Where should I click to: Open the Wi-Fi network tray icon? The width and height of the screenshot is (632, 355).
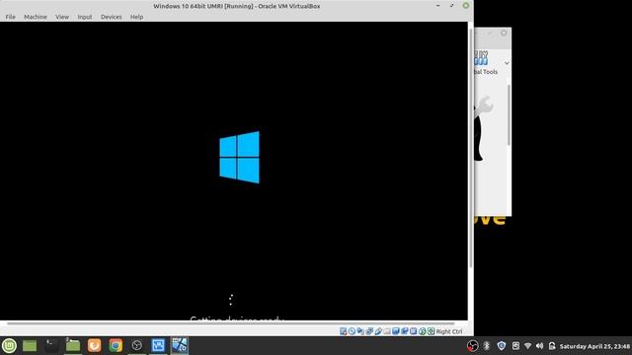coord(527,346)
